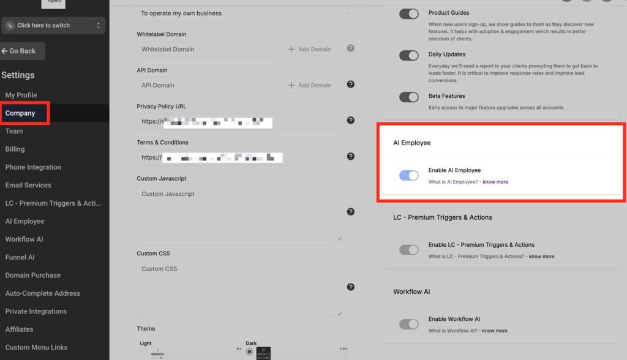The image size is (627, 360).
Task: Click know more under Enable AI Employee
Action: pyautogui.click(x=495, y=181)
